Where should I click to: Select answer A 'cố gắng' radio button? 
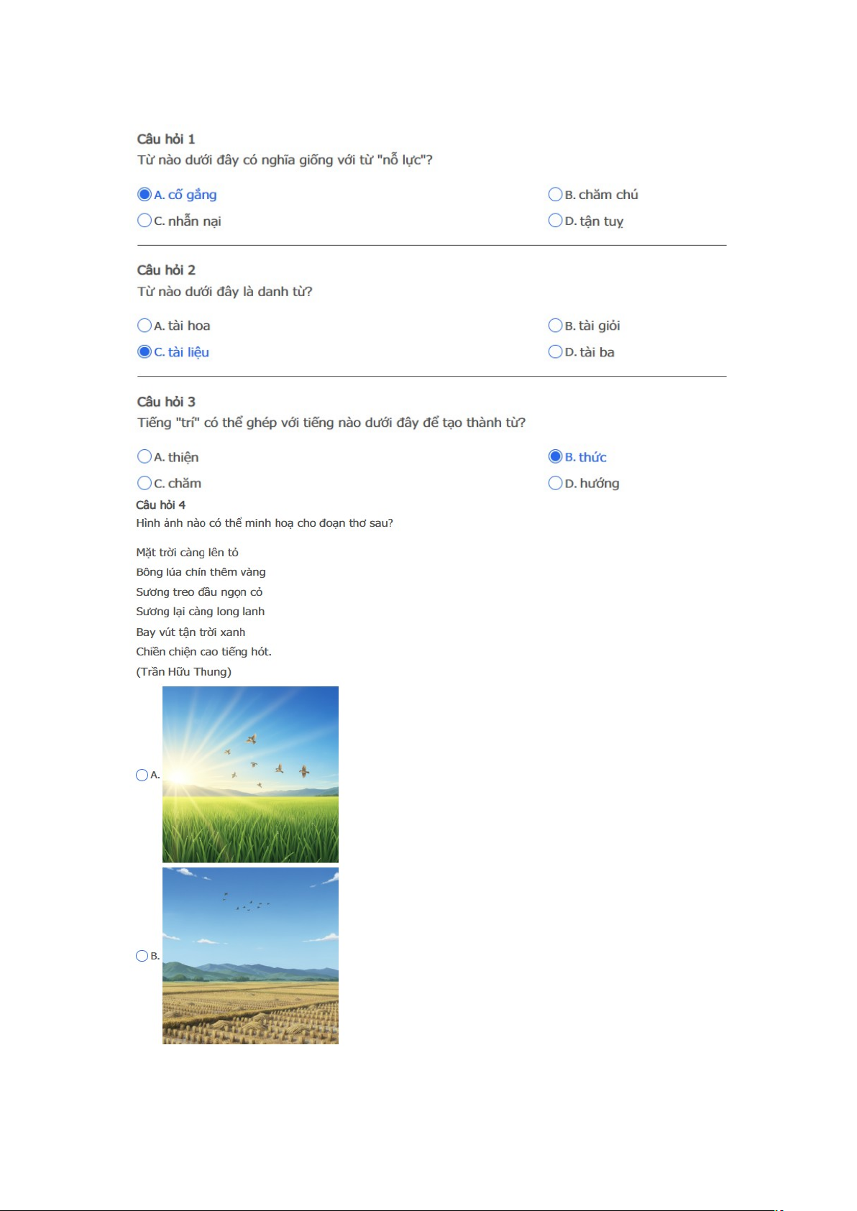145,195
